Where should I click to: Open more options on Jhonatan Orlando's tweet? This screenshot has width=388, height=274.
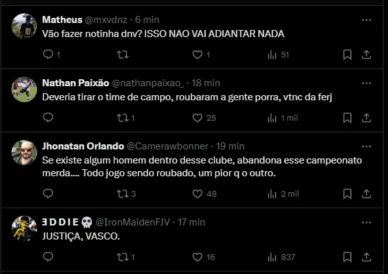tap(366, 146)
